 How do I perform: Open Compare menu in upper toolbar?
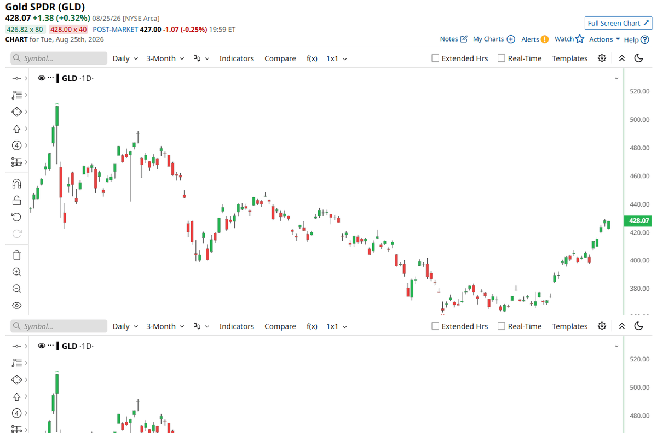pos(280,58)
